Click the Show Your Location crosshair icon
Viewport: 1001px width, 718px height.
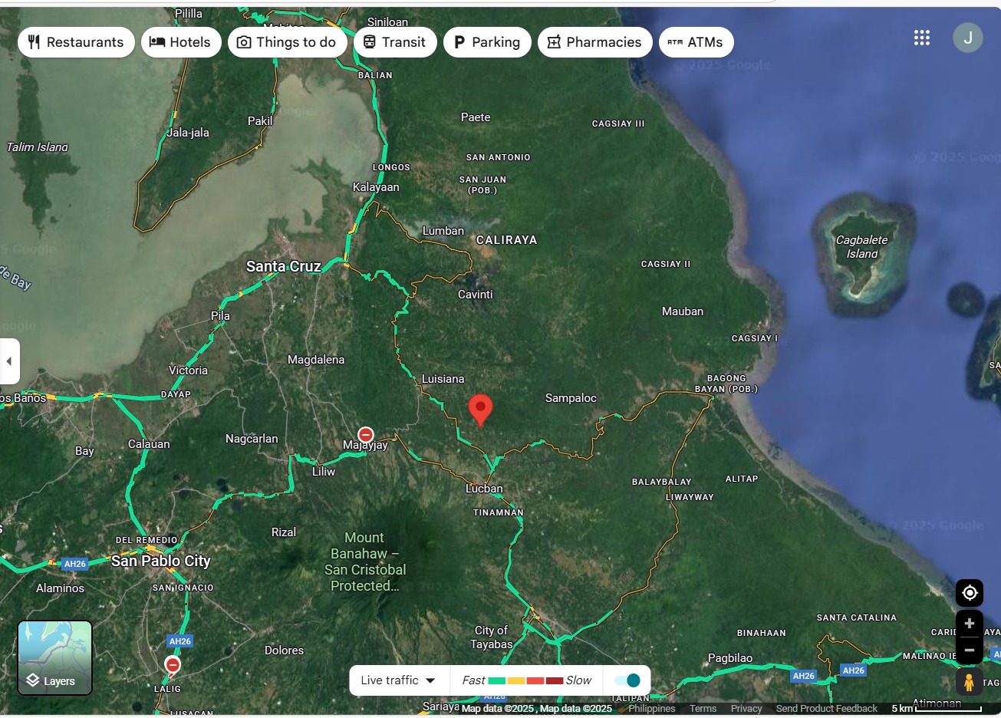pyautogui.click(x=969, y=592)
